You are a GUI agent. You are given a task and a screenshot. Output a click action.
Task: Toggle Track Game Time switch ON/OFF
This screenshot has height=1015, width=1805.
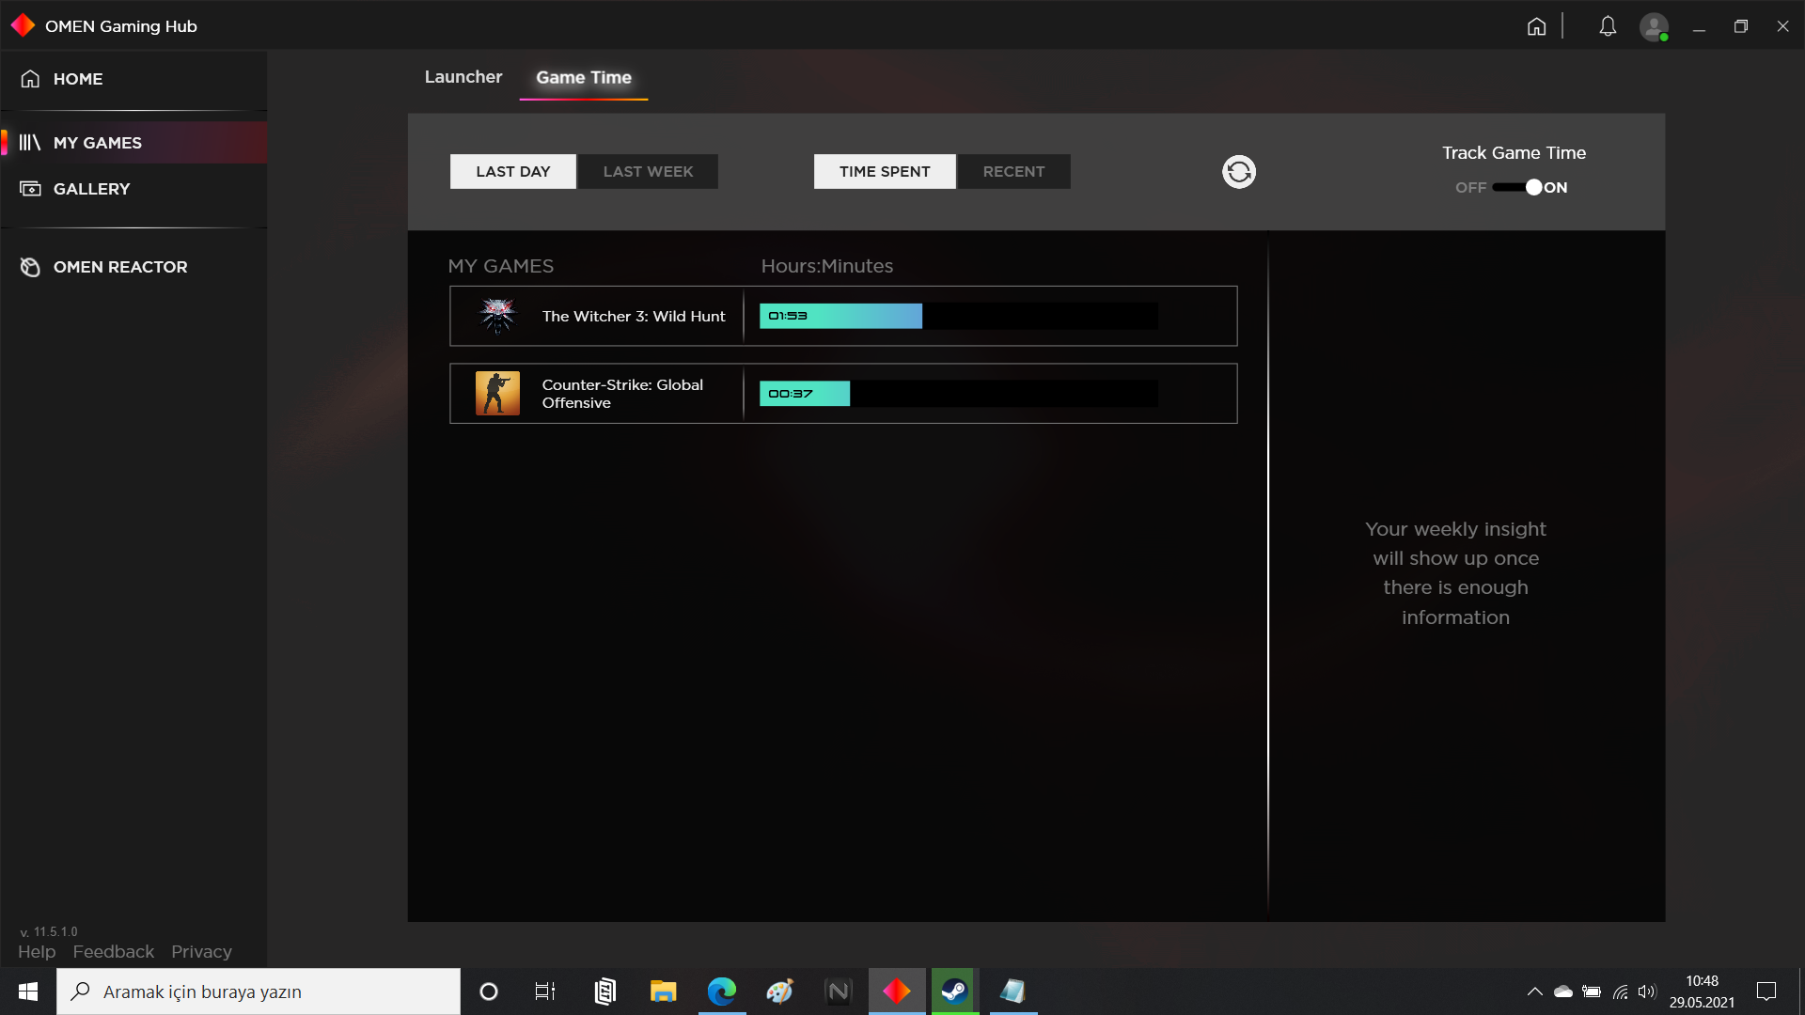pos(1515,187)
